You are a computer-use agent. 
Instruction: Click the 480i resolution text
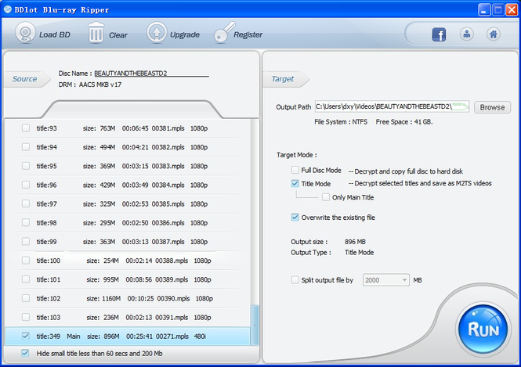pos(200,336)
